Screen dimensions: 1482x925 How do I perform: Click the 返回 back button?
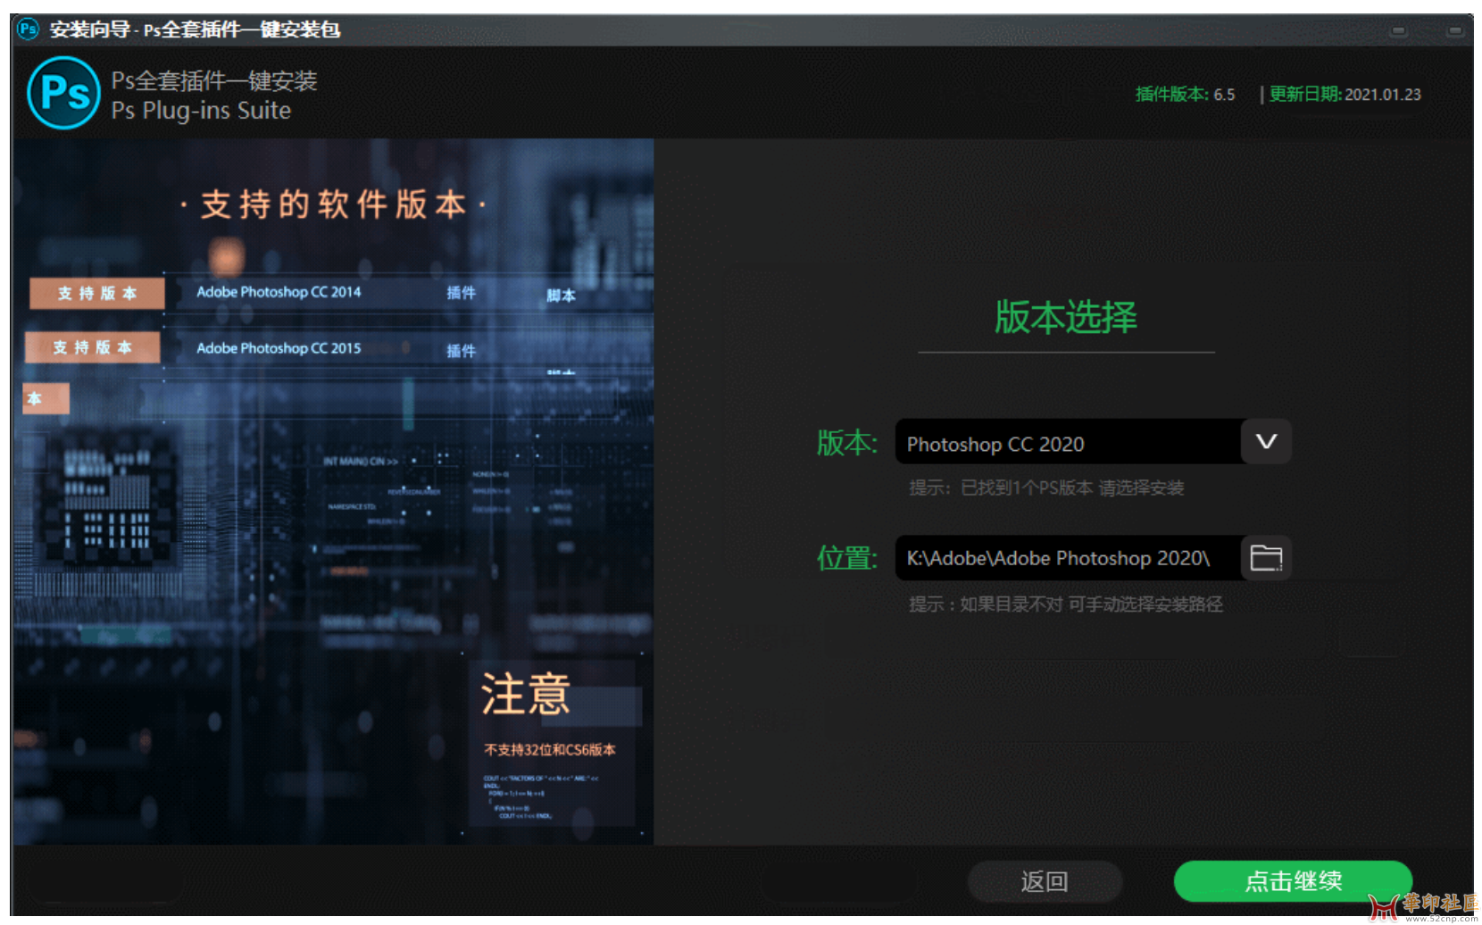click(1045, 881)
